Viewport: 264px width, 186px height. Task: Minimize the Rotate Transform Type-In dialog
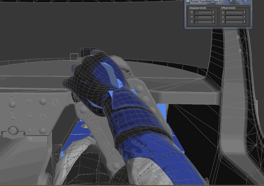click(x=231, y=1)
